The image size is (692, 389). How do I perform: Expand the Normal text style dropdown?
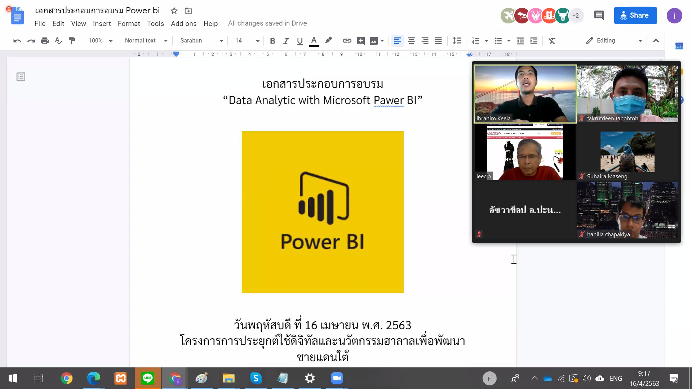pyautogui.click(x=146, y=41)
